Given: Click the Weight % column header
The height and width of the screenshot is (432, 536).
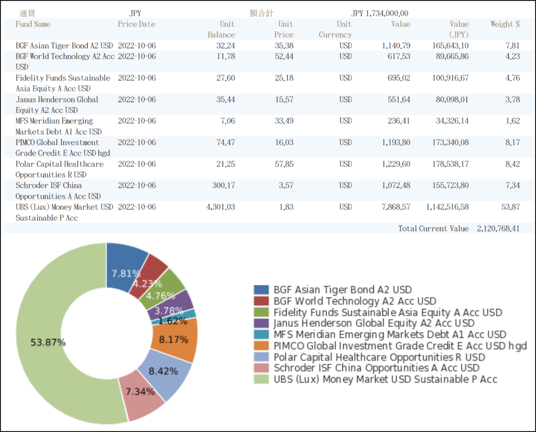Looking at the screenshot, I should tap(505, 24).
